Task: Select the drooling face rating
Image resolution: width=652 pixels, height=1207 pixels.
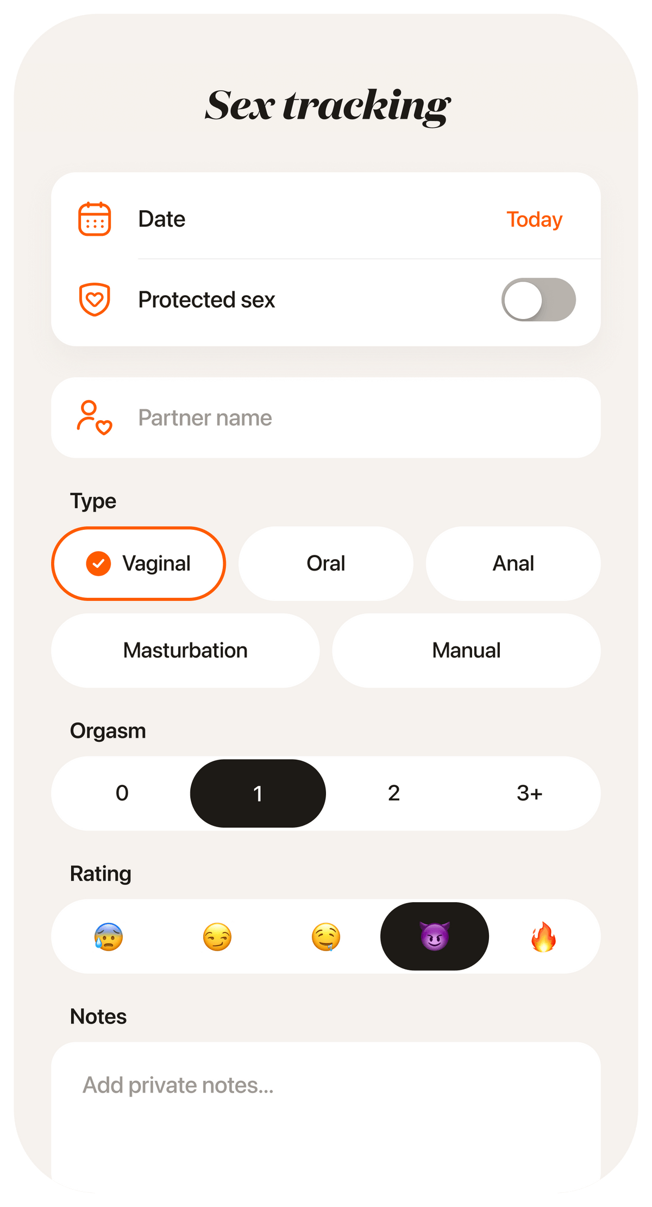Action: [x=326, y=937]
